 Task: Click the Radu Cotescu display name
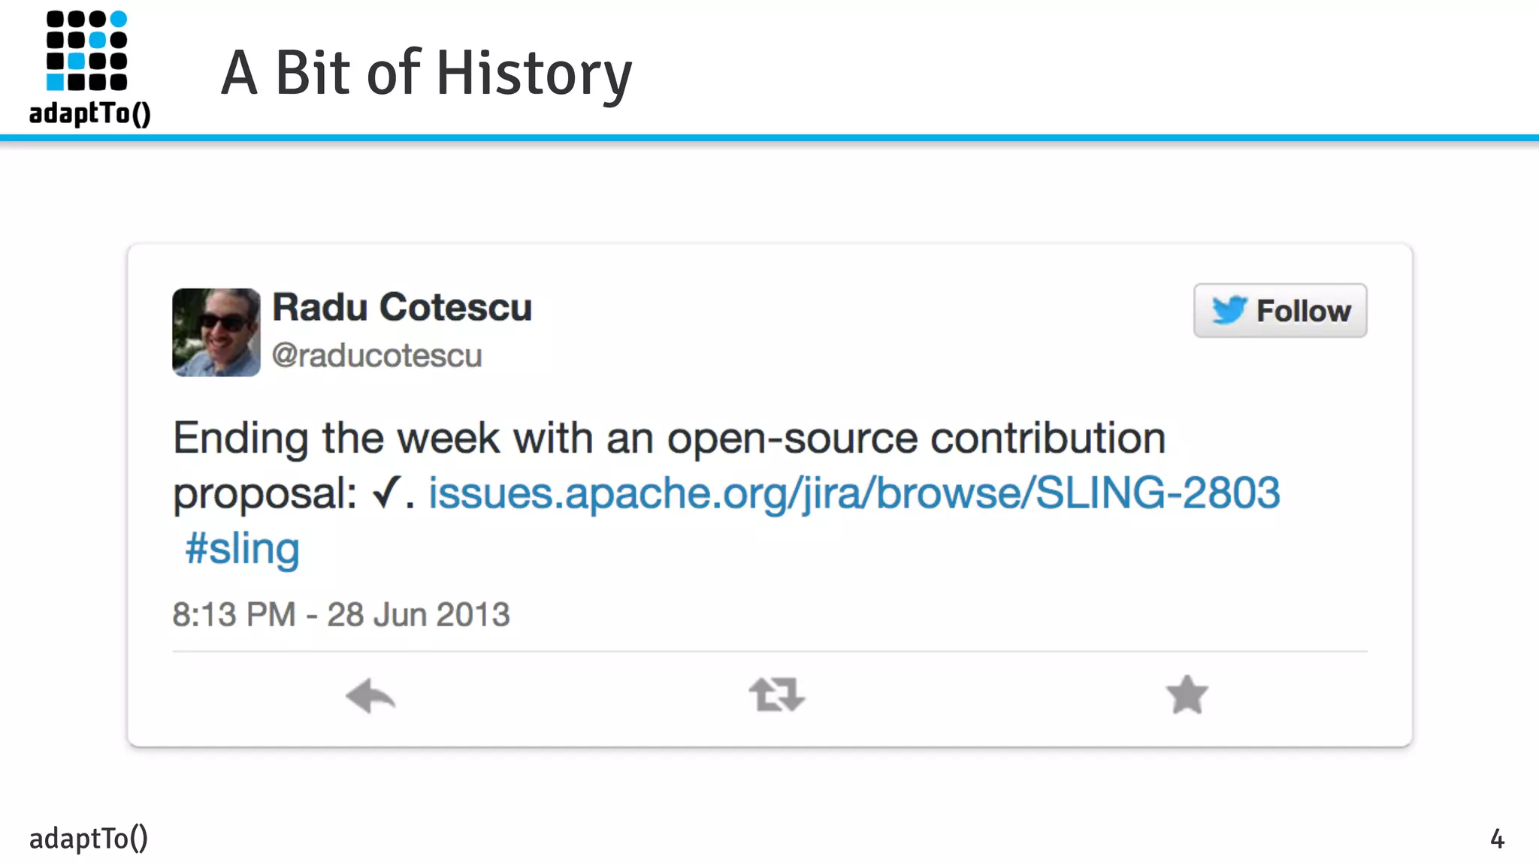(402, 307)
